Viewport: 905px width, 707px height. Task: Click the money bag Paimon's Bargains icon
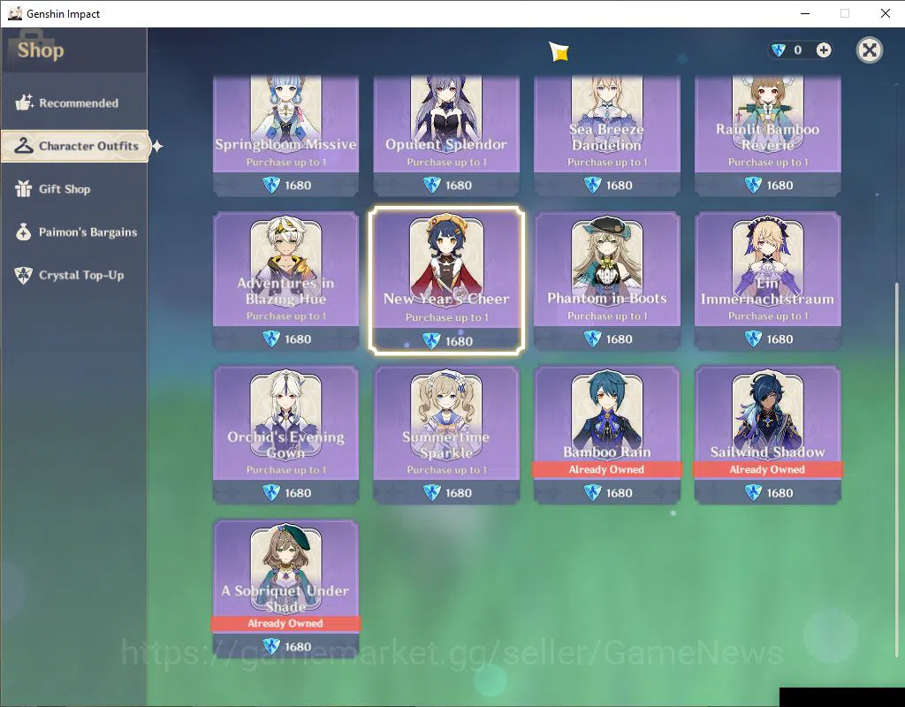click(x=24, y=232)
